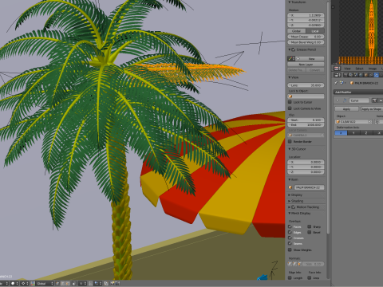
Task: Open Properties editor type selector icon
Action: [337, 75]
